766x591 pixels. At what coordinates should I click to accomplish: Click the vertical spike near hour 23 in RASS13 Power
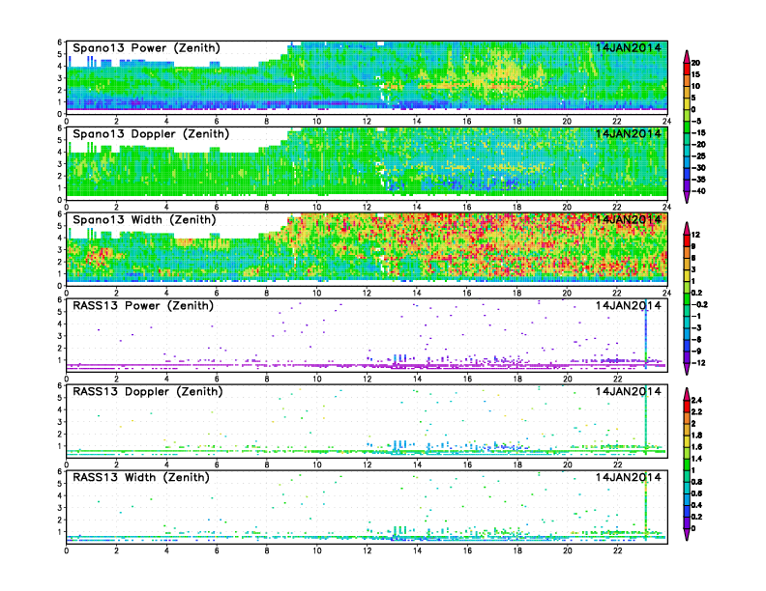tap(646, 334)
